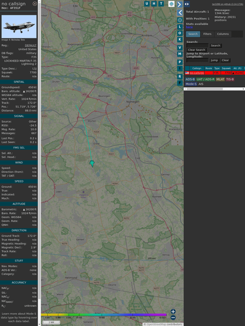
Task: Click the Jump to Airport input field
Action: point(197,60)
